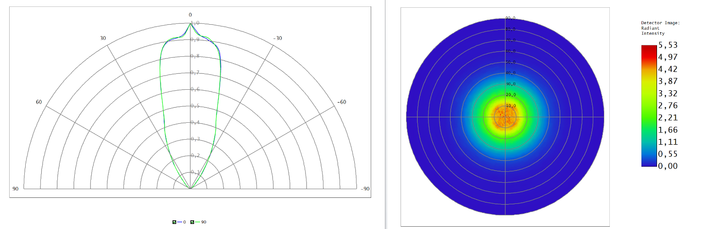Click the 60 angle label on polar plot
Viewport: 713px width, 229px height.
pos(39,102)
